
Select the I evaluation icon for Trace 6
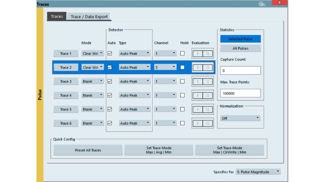[198, 123]
